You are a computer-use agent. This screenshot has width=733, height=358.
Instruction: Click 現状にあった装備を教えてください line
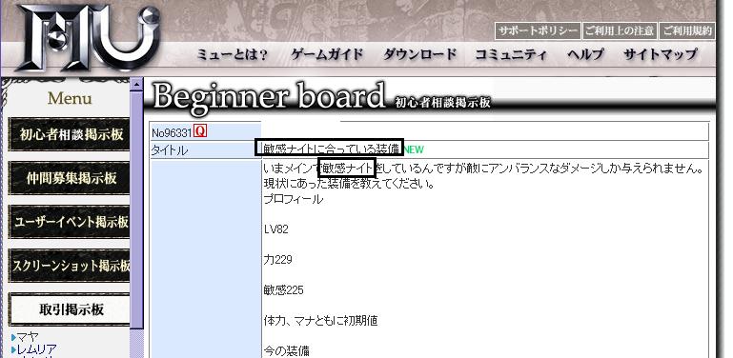point(349,184)
